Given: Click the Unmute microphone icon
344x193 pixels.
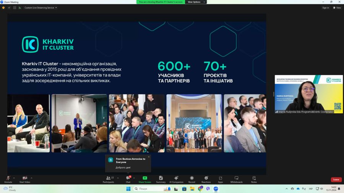Looking at the screenshot, I should pyautogui.click(x=8, y=178).
